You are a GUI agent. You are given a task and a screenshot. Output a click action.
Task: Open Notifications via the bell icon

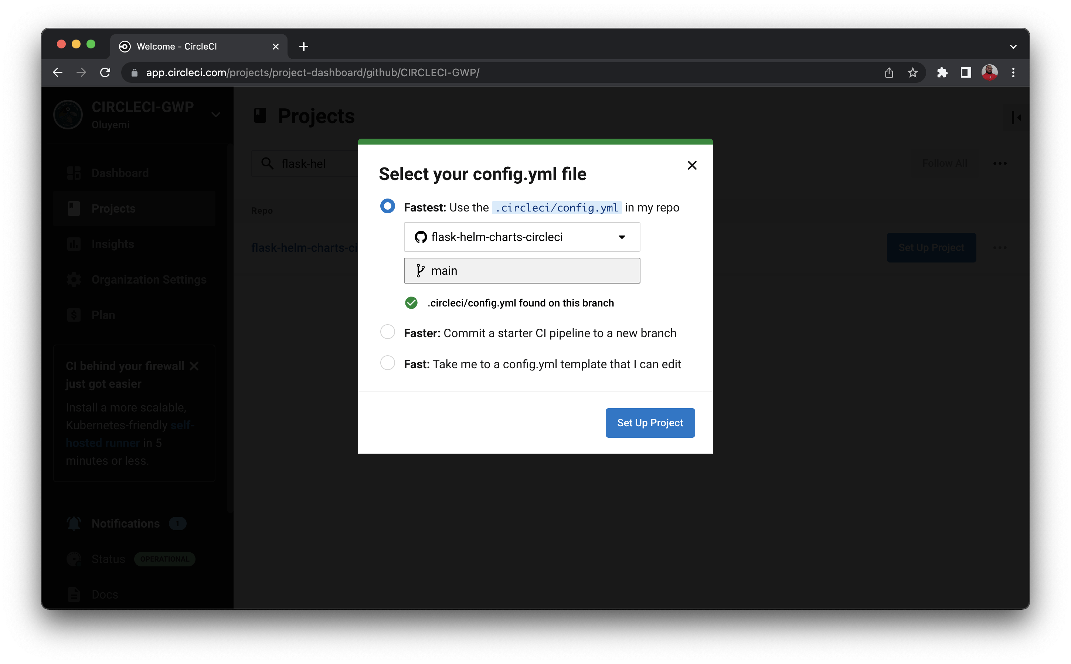(x=73, y=523)
